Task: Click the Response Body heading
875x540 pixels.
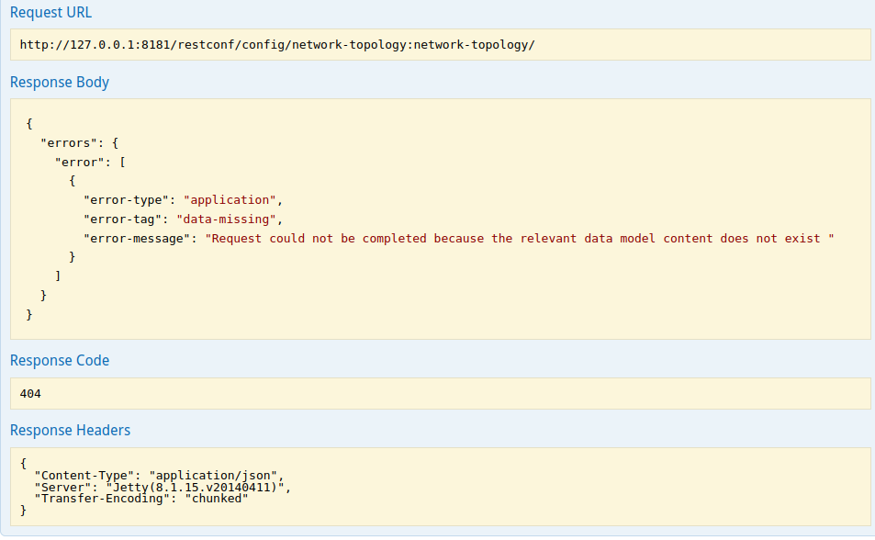Action: [59, 83]
